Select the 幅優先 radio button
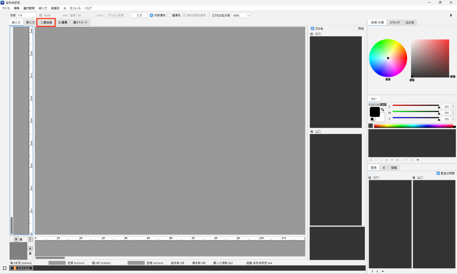This screenshot has height=274, width=457. click(x=170, y=15)
